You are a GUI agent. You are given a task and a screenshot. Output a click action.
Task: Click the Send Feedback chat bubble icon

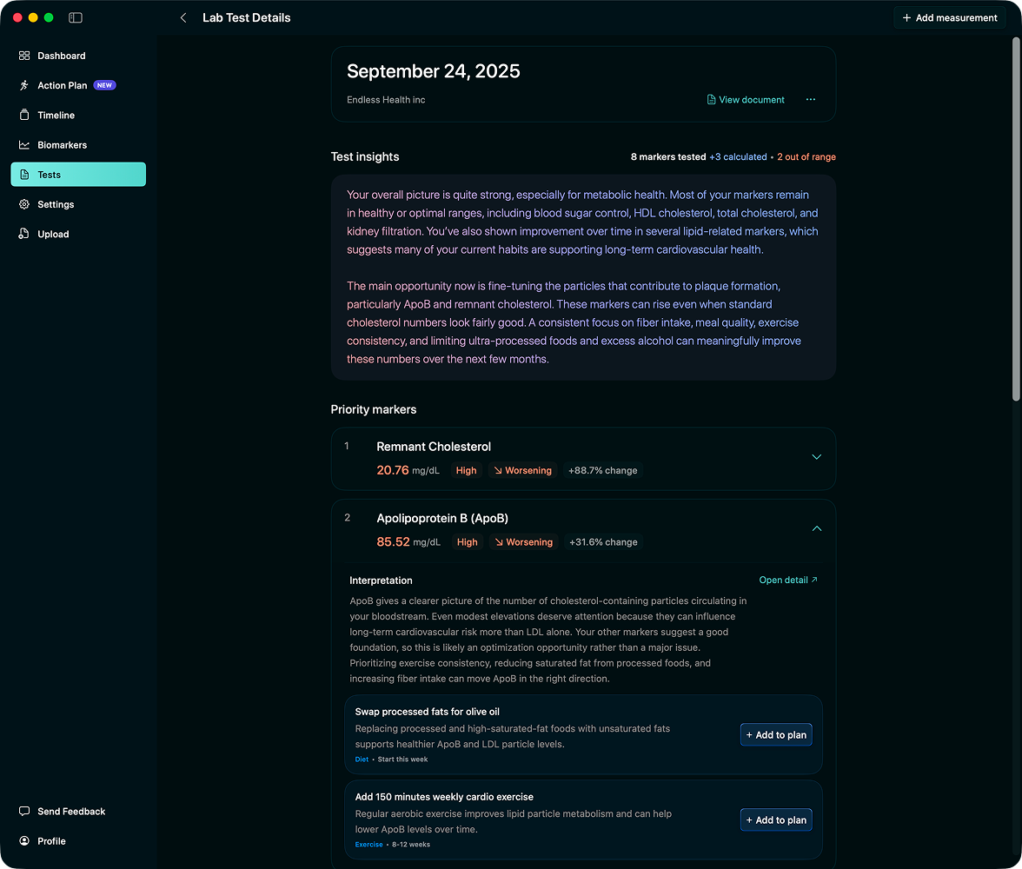tap(24, 811)
